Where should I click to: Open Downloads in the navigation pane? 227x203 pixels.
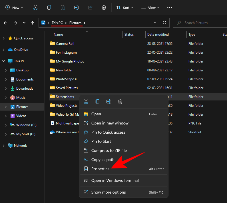point(25,89)
